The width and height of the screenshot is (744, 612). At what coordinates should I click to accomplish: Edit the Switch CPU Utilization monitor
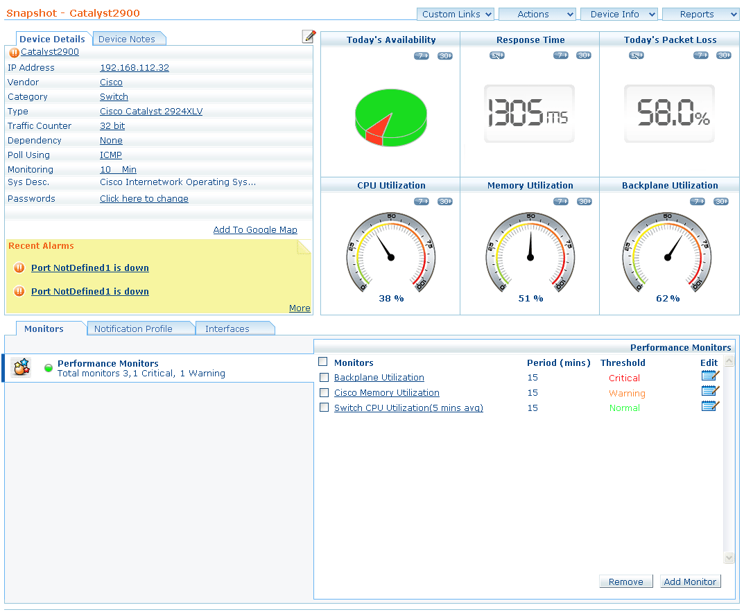point(710,406)
